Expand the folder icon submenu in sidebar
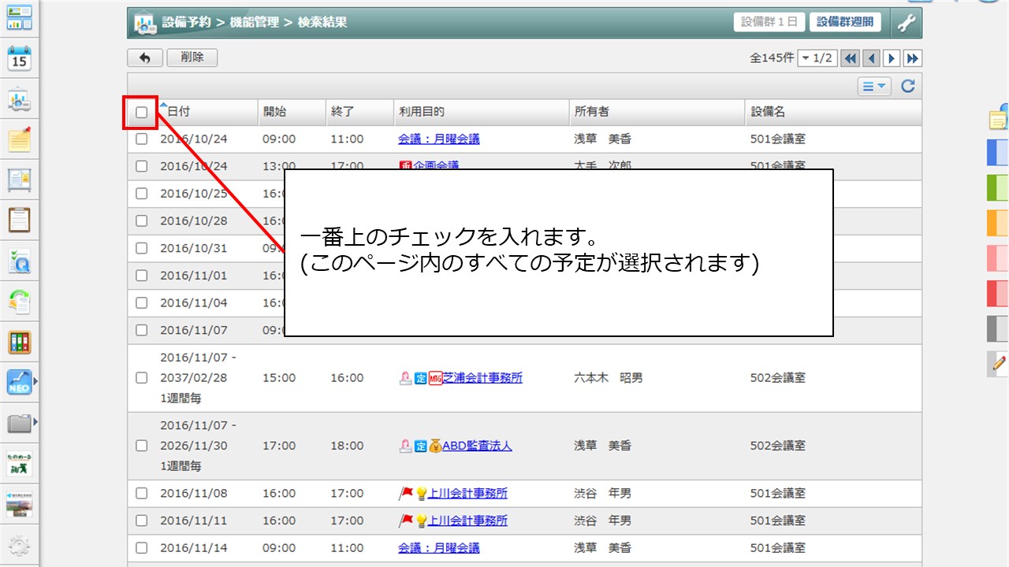The image size is (1009, 567). pos(35,424)
